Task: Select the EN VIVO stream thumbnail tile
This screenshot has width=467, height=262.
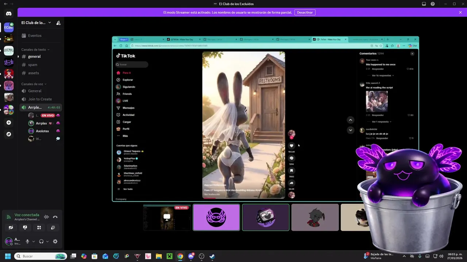Action: pyautogui.click(x=167, y=217)
